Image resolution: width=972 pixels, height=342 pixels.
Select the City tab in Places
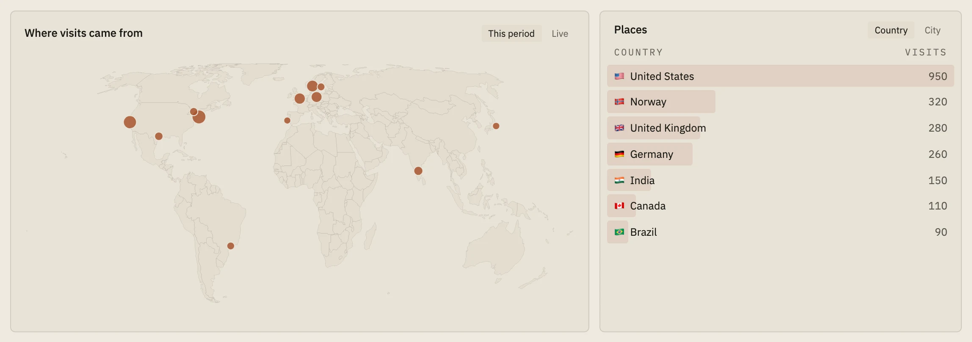click(933, 30)
